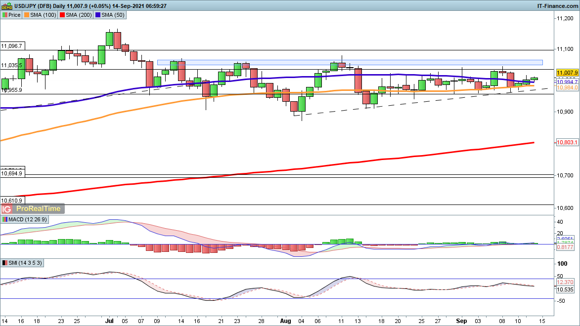
Task: Click the orange SMA (100) color swatch
Action: pos(27,15)
